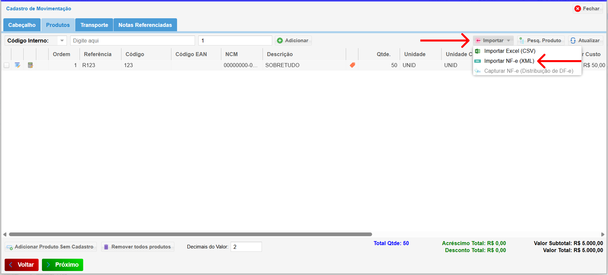This screenshot has width=608, height=275.
Task: Click the calculator icon in the product row
Action: point(30,65)
